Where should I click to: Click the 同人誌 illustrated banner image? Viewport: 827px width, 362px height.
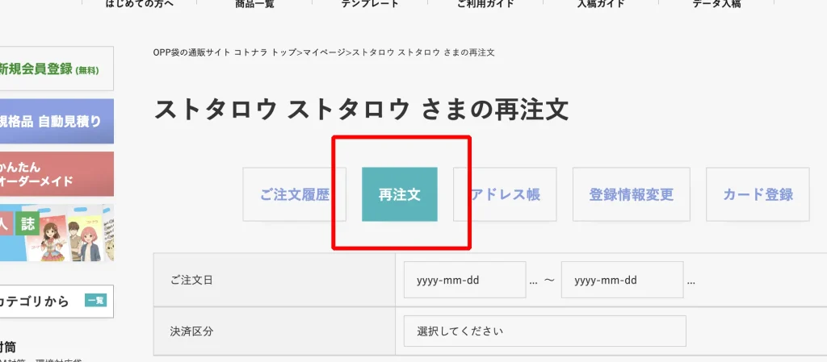pyautogui.click(x=57, y=232)
